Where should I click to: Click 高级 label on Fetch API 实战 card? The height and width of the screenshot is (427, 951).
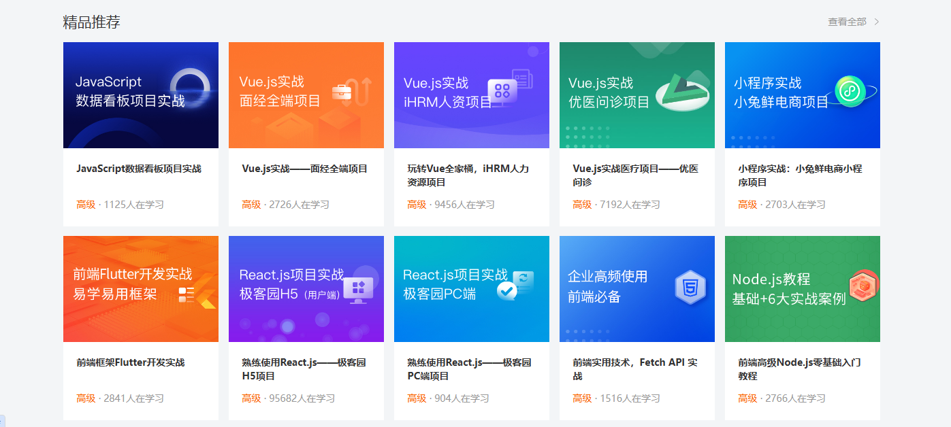pos(582,398)
